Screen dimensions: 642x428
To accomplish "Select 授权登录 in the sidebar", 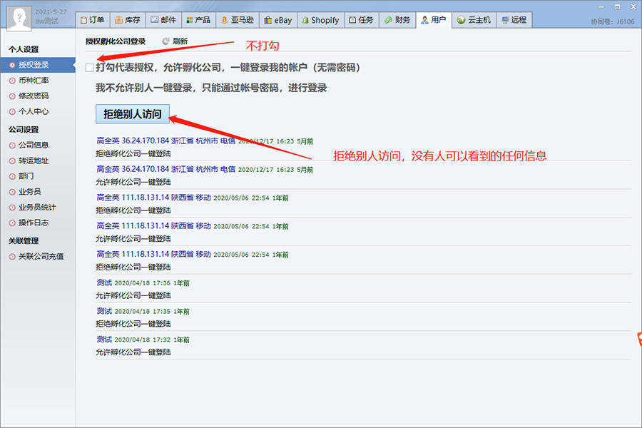I will pyautogui.click(x=38, y=65).
